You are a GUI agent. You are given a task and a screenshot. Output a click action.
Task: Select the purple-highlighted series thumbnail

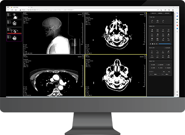click(x=14, y=38)
